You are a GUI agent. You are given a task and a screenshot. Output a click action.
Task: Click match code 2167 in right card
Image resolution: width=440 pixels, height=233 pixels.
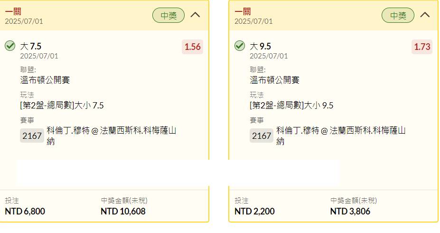click(262, 136)
